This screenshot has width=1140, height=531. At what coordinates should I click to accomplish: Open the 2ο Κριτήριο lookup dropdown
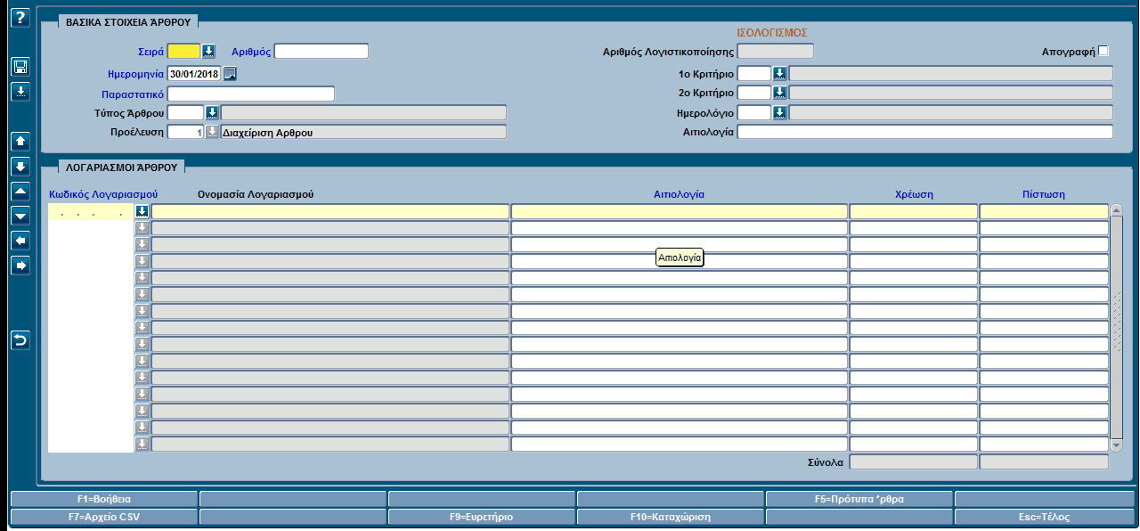779,93
